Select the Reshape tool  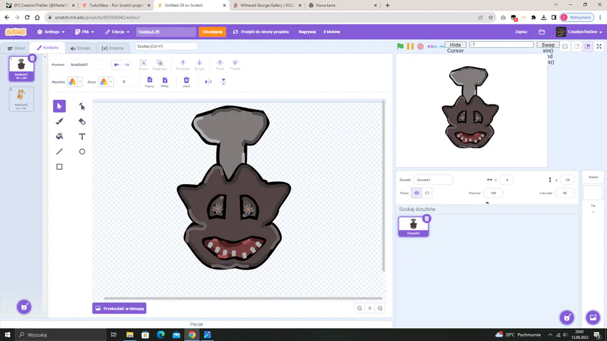(82, 106)
